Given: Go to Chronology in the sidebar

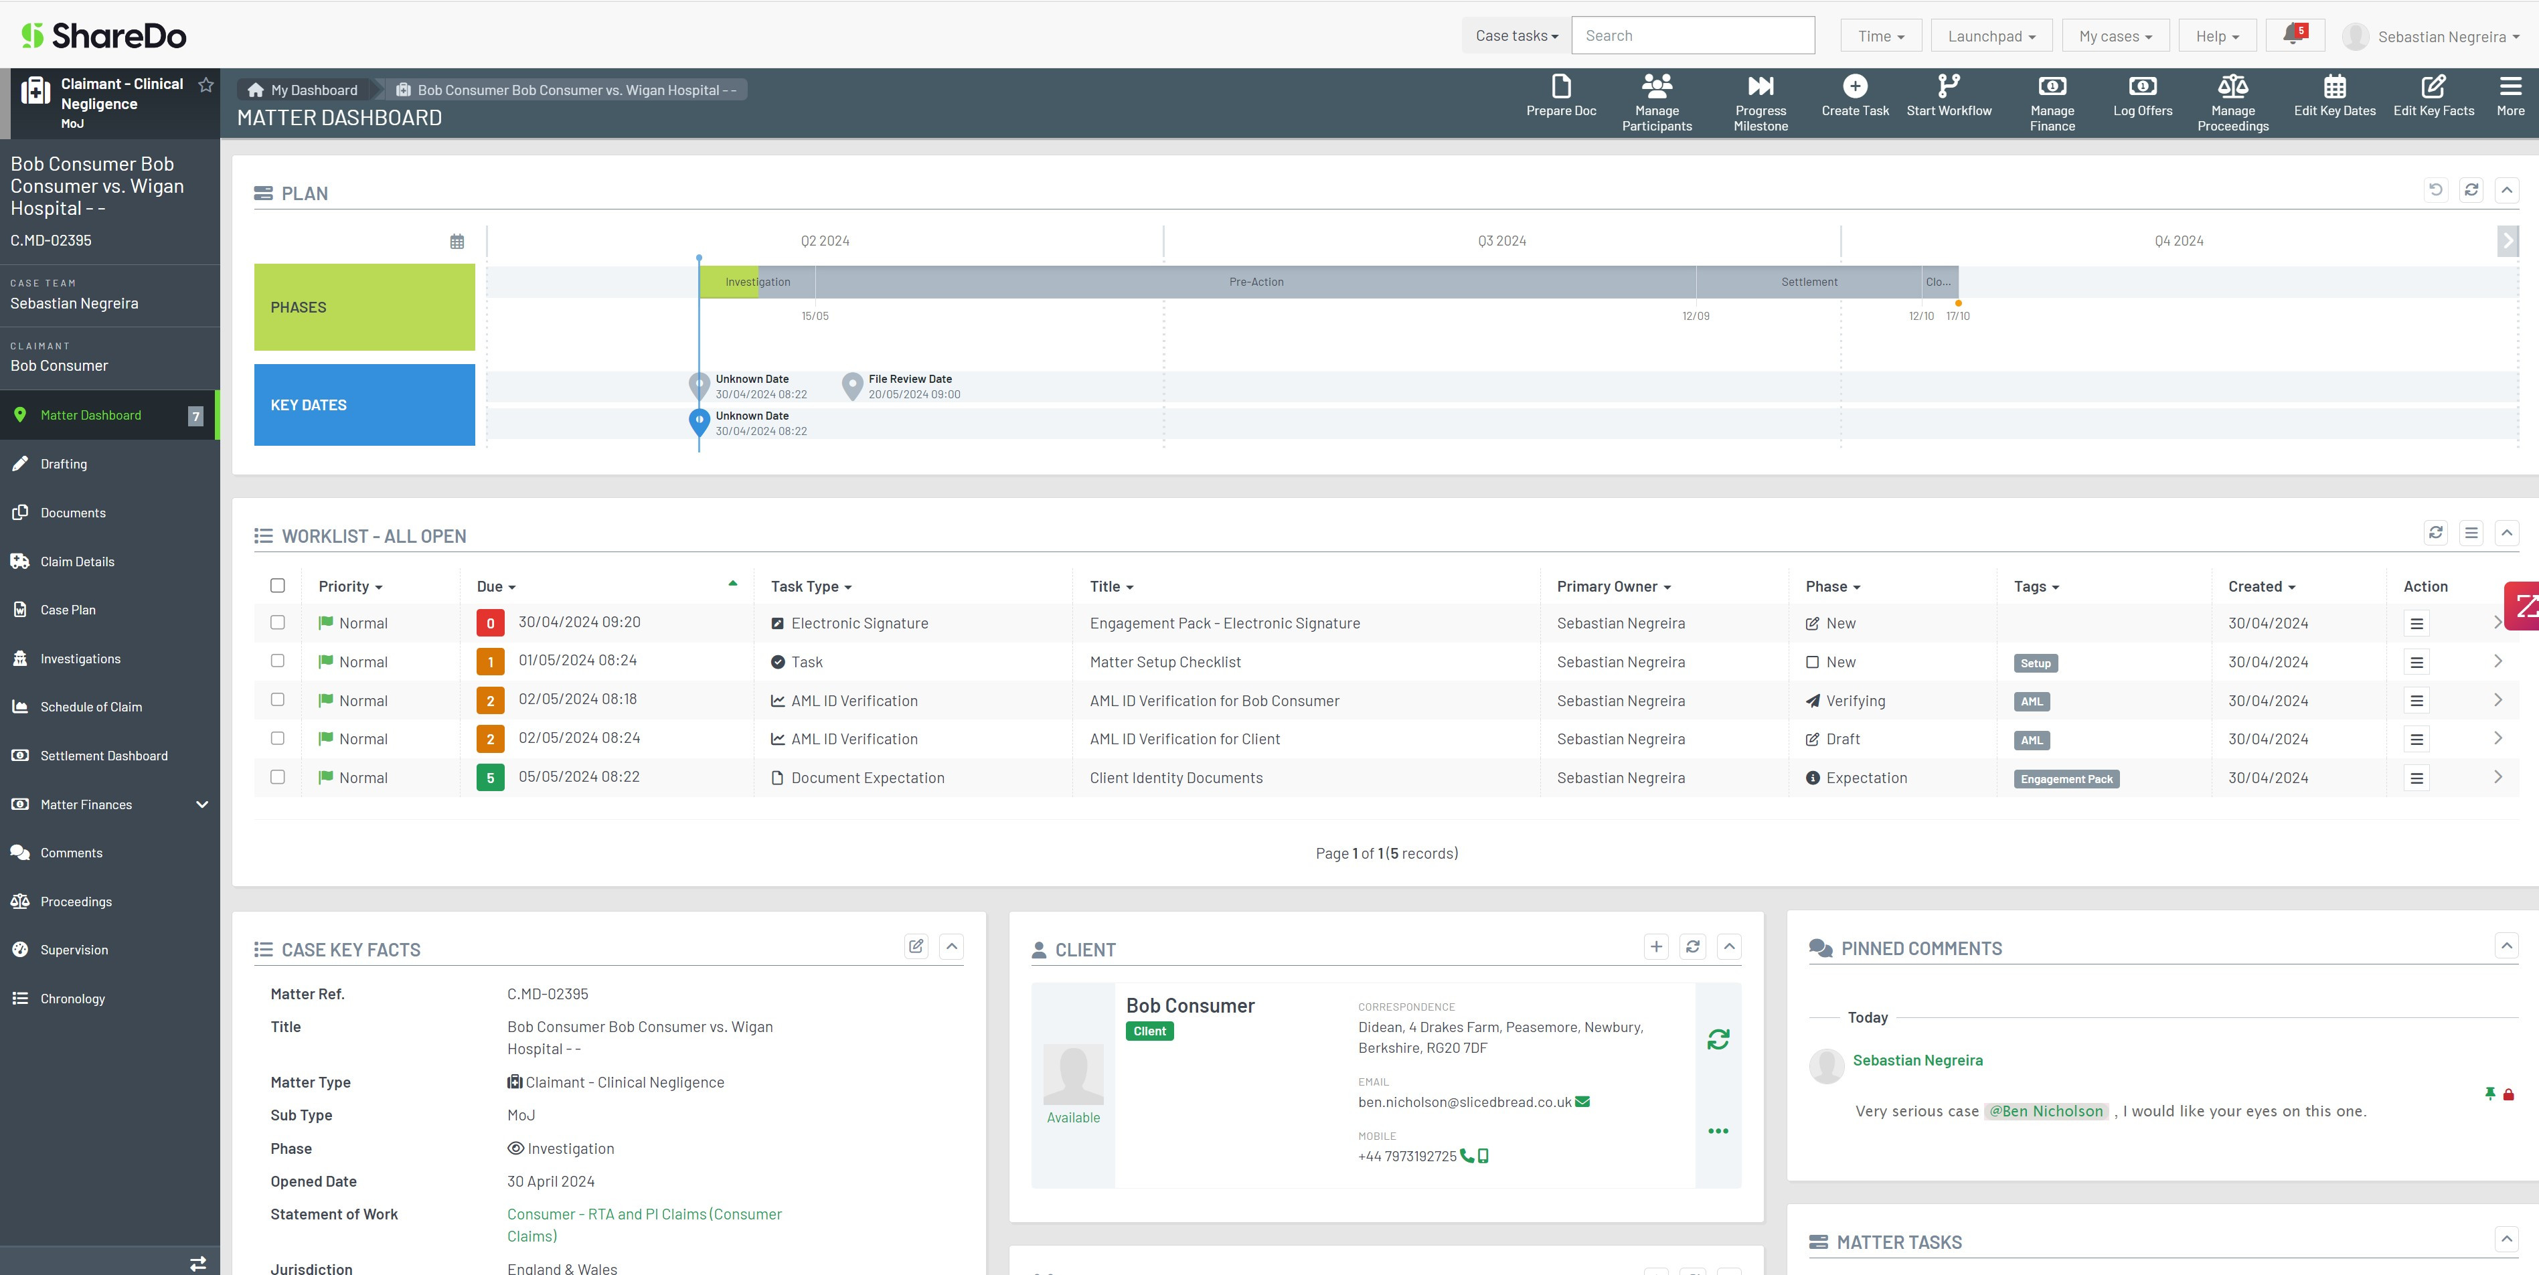Looking at the screenshot, I should tap(72, 999).
